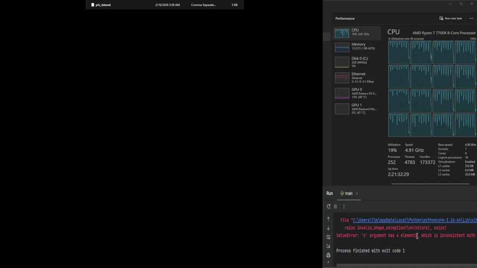Click the '5 KB' file size cell
Image resolution: width=477 pixels, height=268 pixels.
click(x=234, y=5)
